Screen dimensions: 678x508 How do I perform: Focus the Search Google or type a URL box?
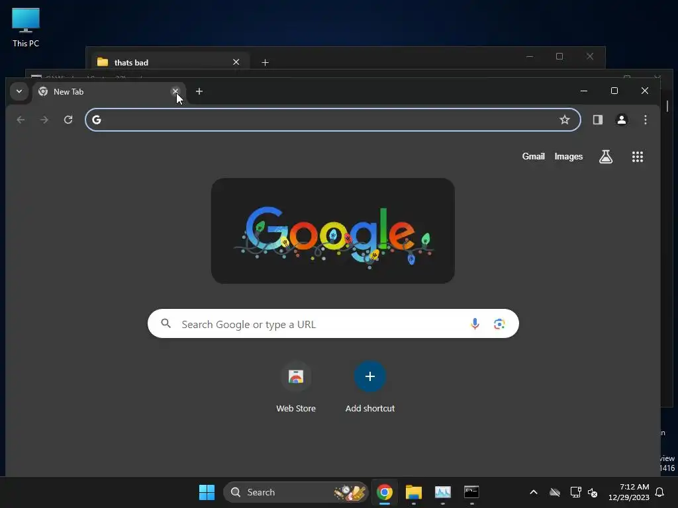[333, 323]
